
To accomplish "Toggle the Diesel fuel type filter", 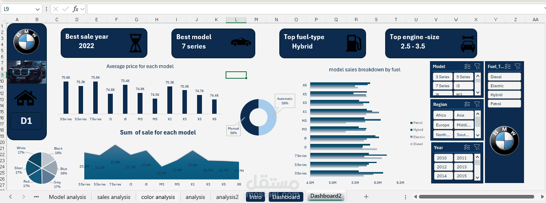I will tap(504, 77).
